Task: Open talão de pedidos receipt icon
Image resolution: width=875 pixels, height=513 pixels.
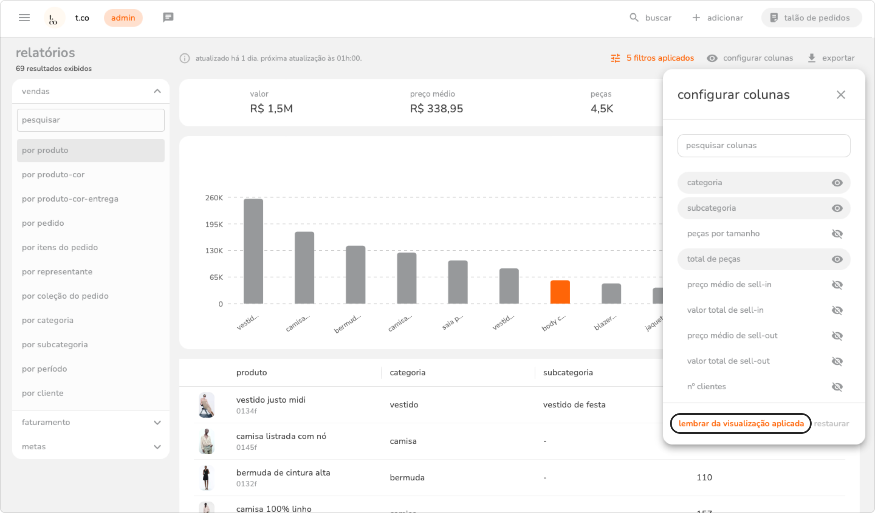Action: click(774, 17)
